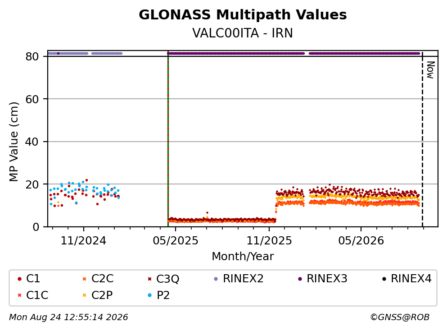Click the green vertical line at 05/2025
447x331 pixels.
(168, 140)
